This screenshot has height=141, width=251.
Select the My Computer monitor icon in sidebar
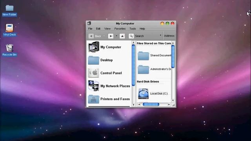[94, 47]
